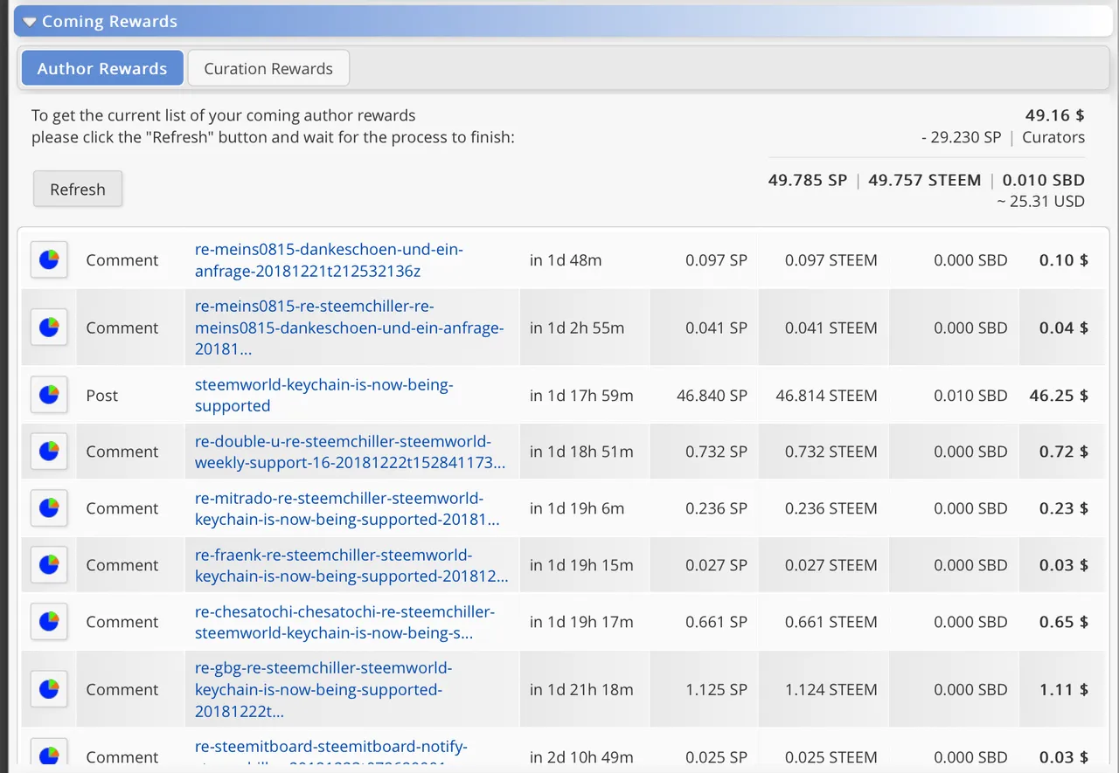The image size is (1119, 773).
Task: Click the 0.732 SP cell
Action: (716, 452)
